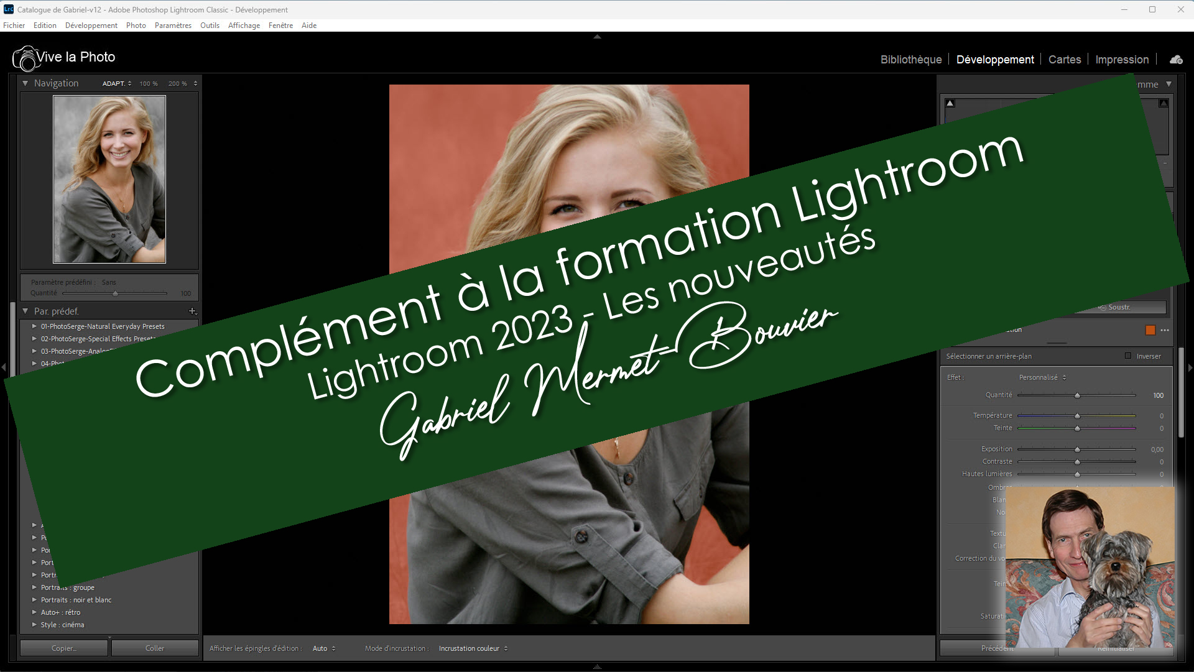Switch to the Bibliothèque module
1194x672 pixels.
click(x=910, y=60)
